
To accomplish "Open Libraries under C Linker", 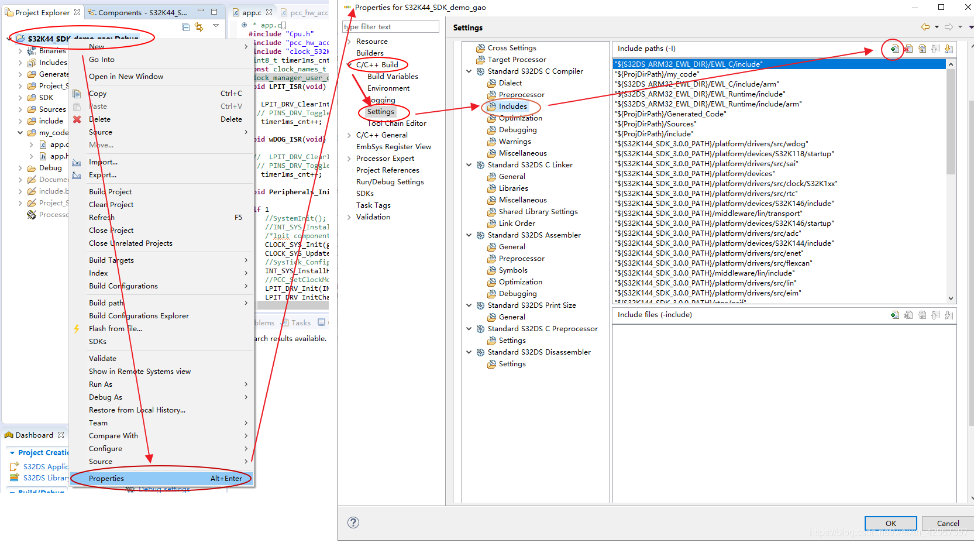I will (513, 188).
